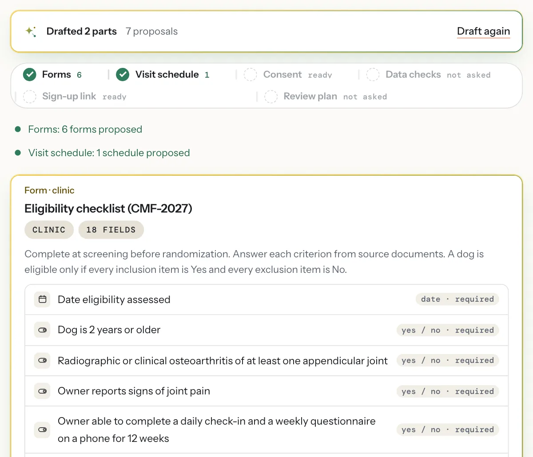The height and width of the screenshot is (457, 533).
Task: Select the Forms step
Action: click(53, 75)
